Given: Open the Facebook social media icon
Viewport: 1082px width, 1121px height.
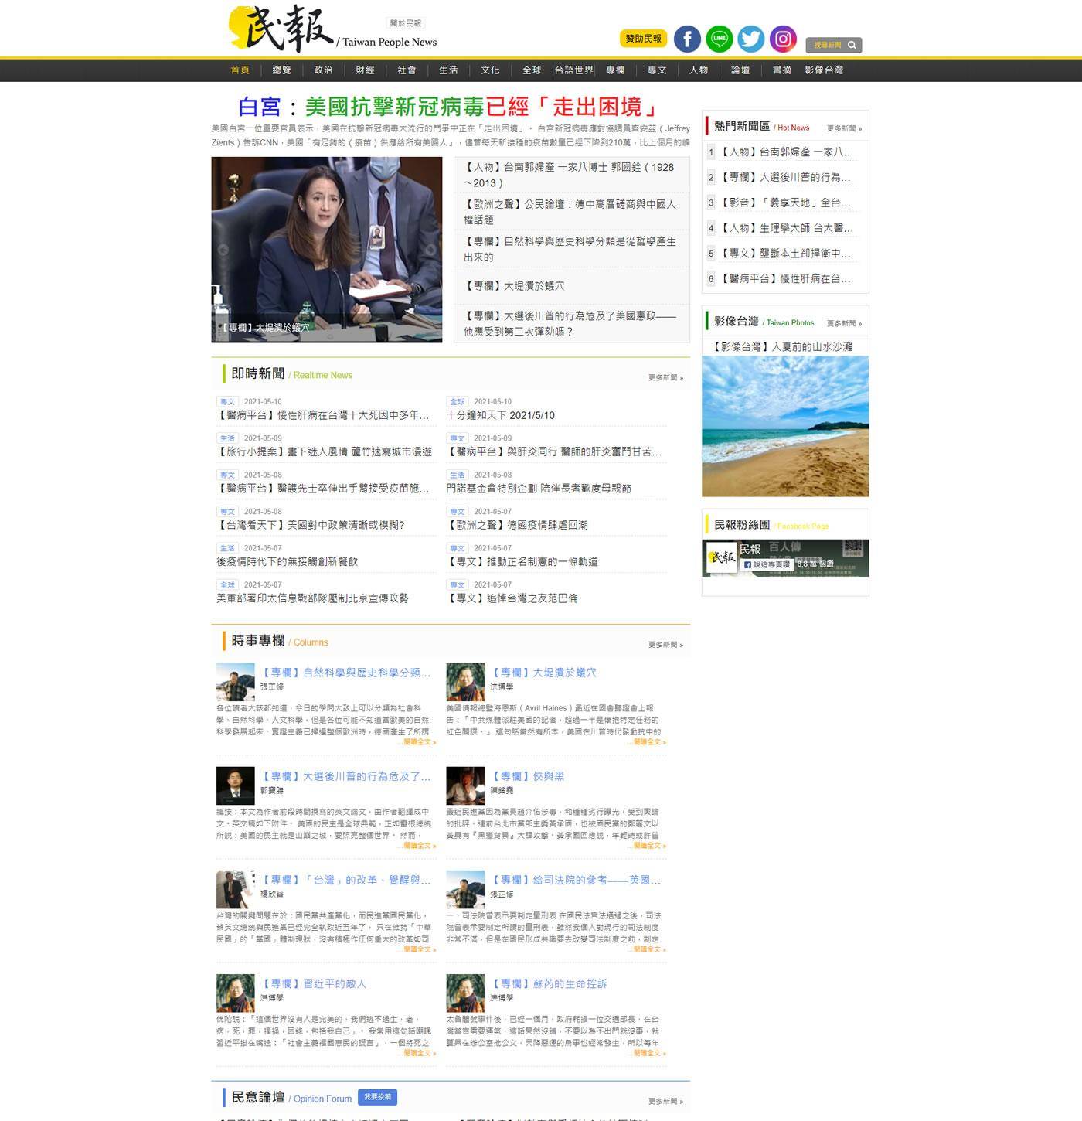Looking at the screenshot, I should [x=686, y=39].
